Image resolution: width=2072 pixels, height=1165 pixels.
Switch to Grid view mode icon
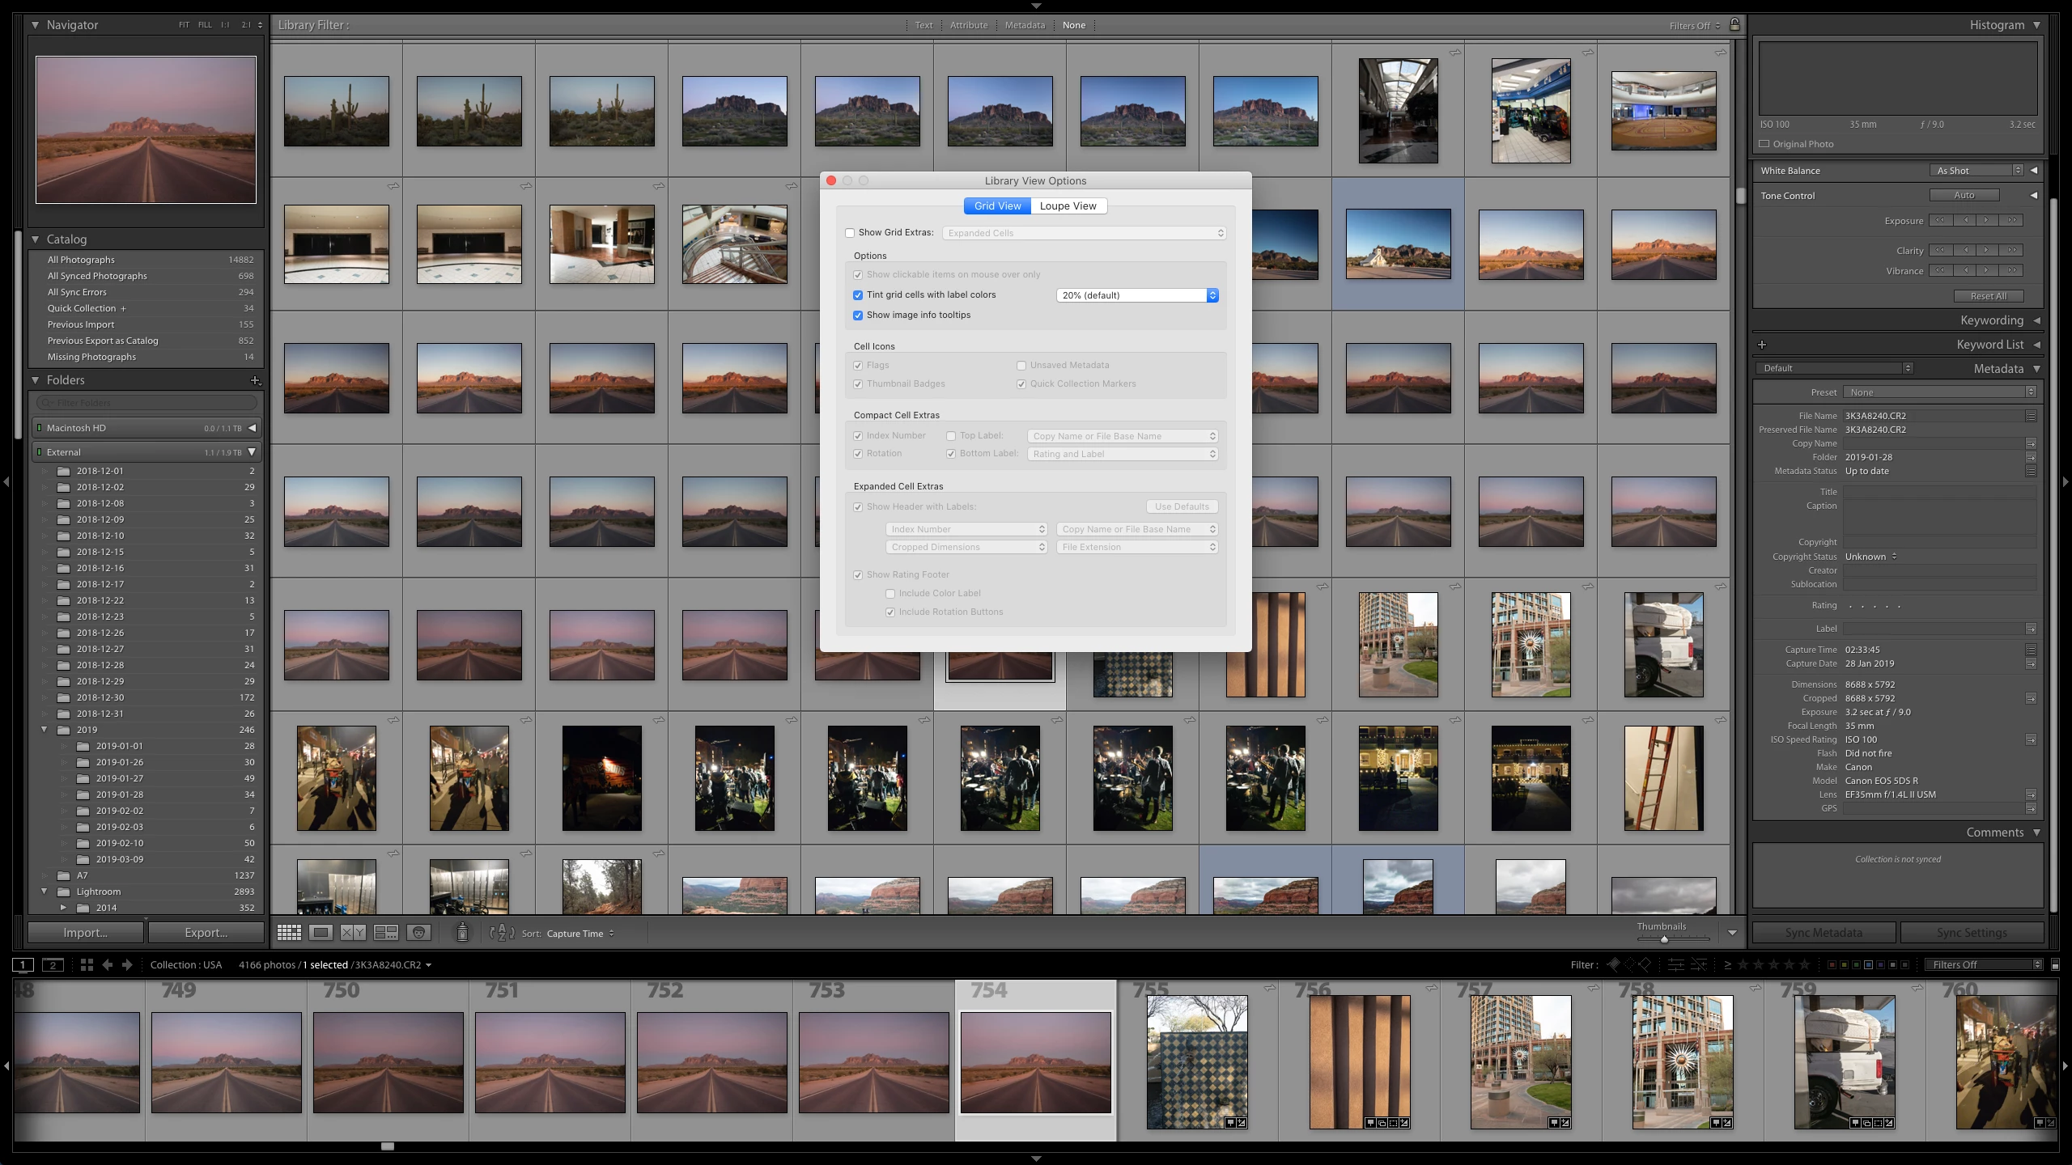pyautogui.click(x=289, y=933)
